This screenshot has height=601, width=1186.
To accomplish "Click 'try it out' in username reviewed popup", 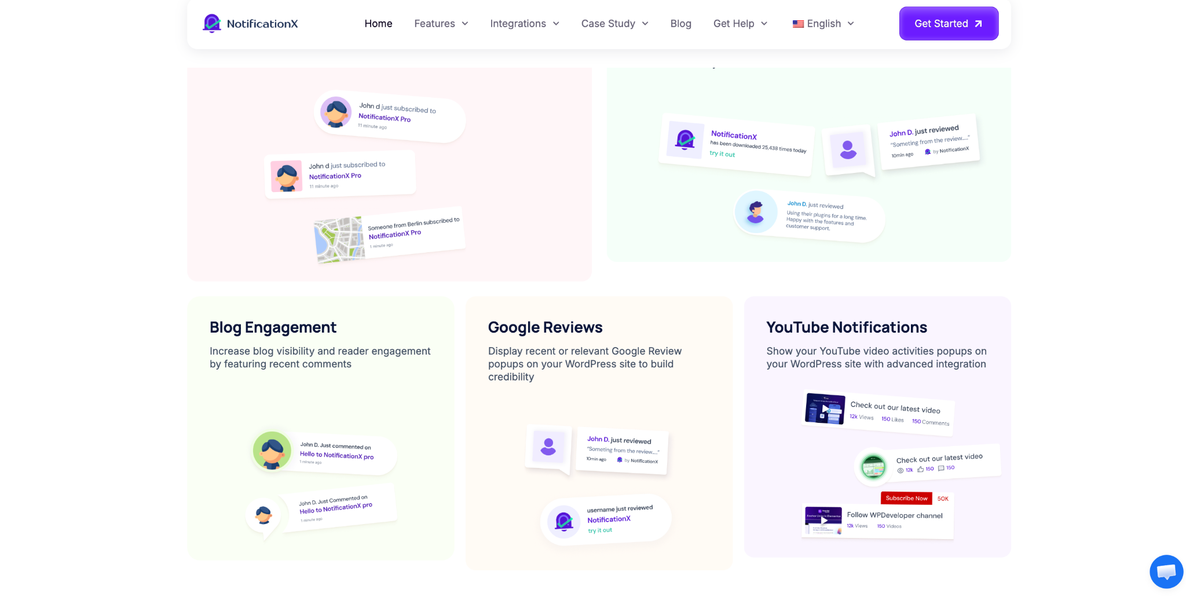I will (599, 530).
